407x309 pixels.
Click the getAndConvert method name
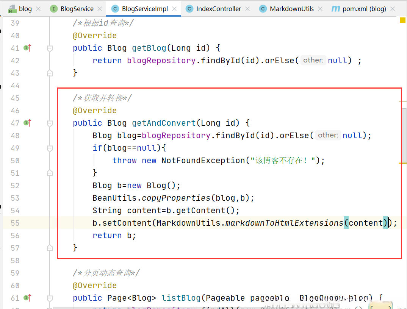[x=164, y=123]
